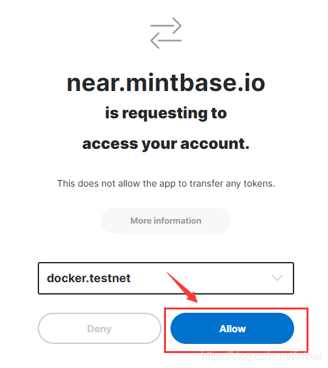Click the chevron arrow in account selector
The image size is (328, 368).
(277, 278)
